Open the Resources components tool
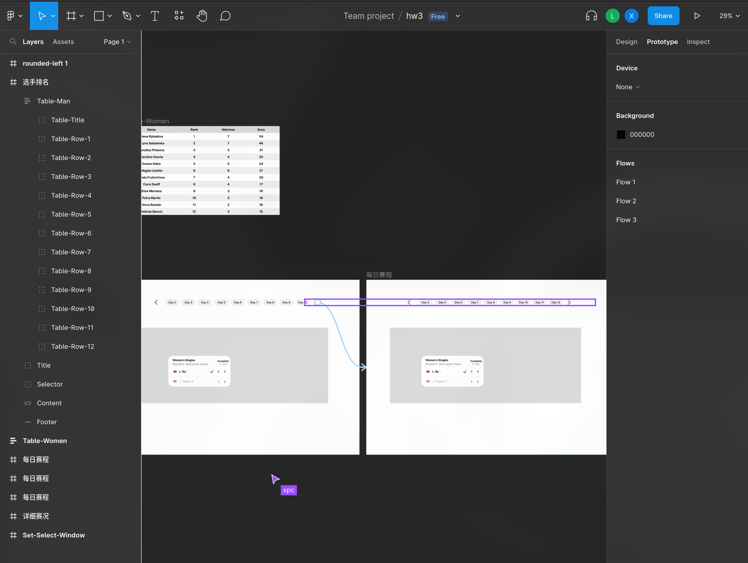The width and height of the screenshot is (748, 563). (x=179, y=16)
